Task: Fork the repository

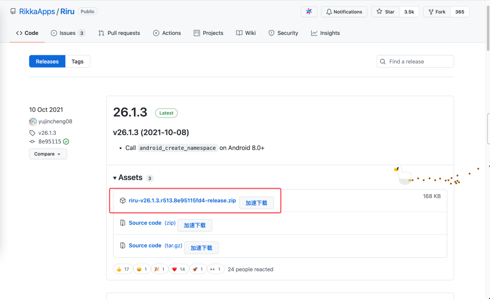Action: 437,12
